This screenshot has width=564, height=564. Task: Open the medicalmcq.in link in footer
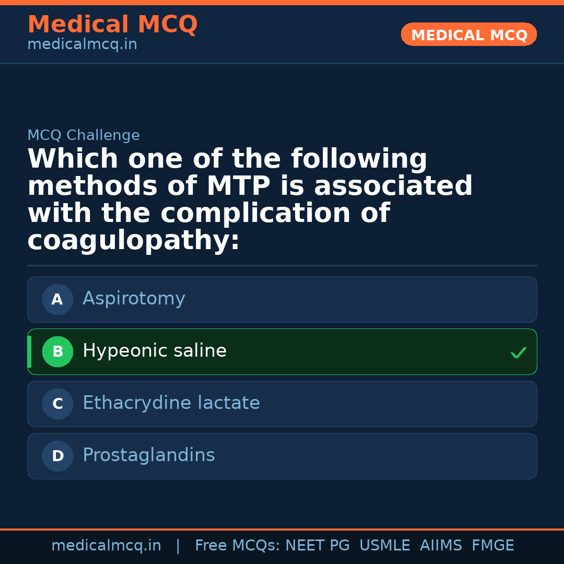106,546
